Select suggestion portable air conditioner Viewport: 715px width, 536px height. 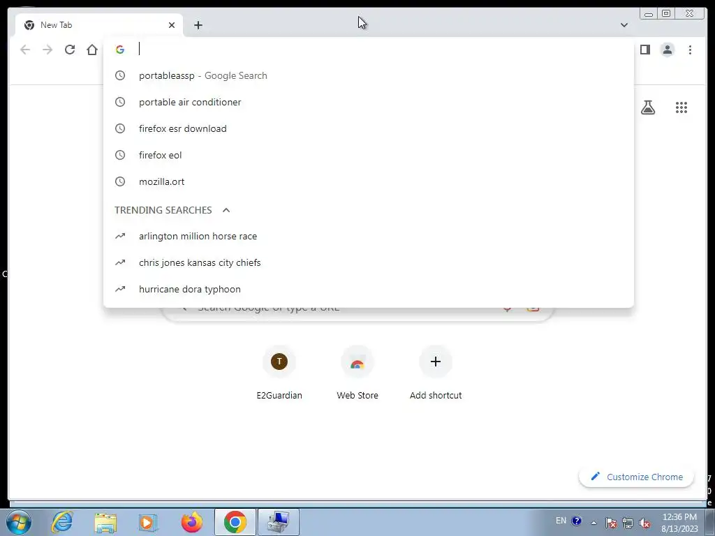pos(369,102)
